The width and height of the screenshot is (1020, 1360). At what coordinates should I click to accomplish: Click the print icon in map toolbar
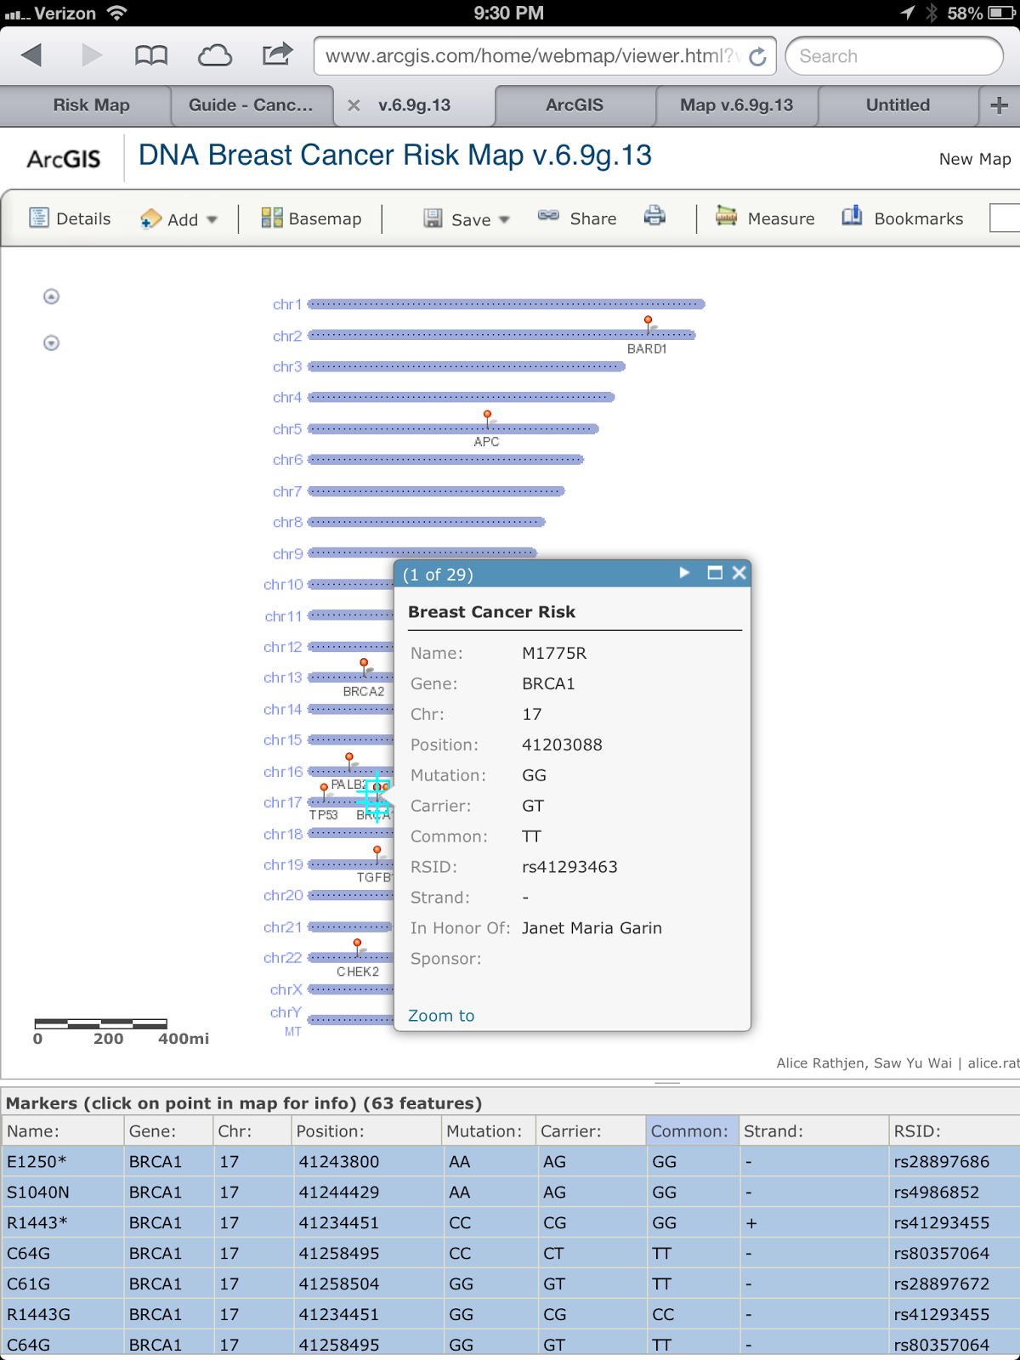(654, 216)
